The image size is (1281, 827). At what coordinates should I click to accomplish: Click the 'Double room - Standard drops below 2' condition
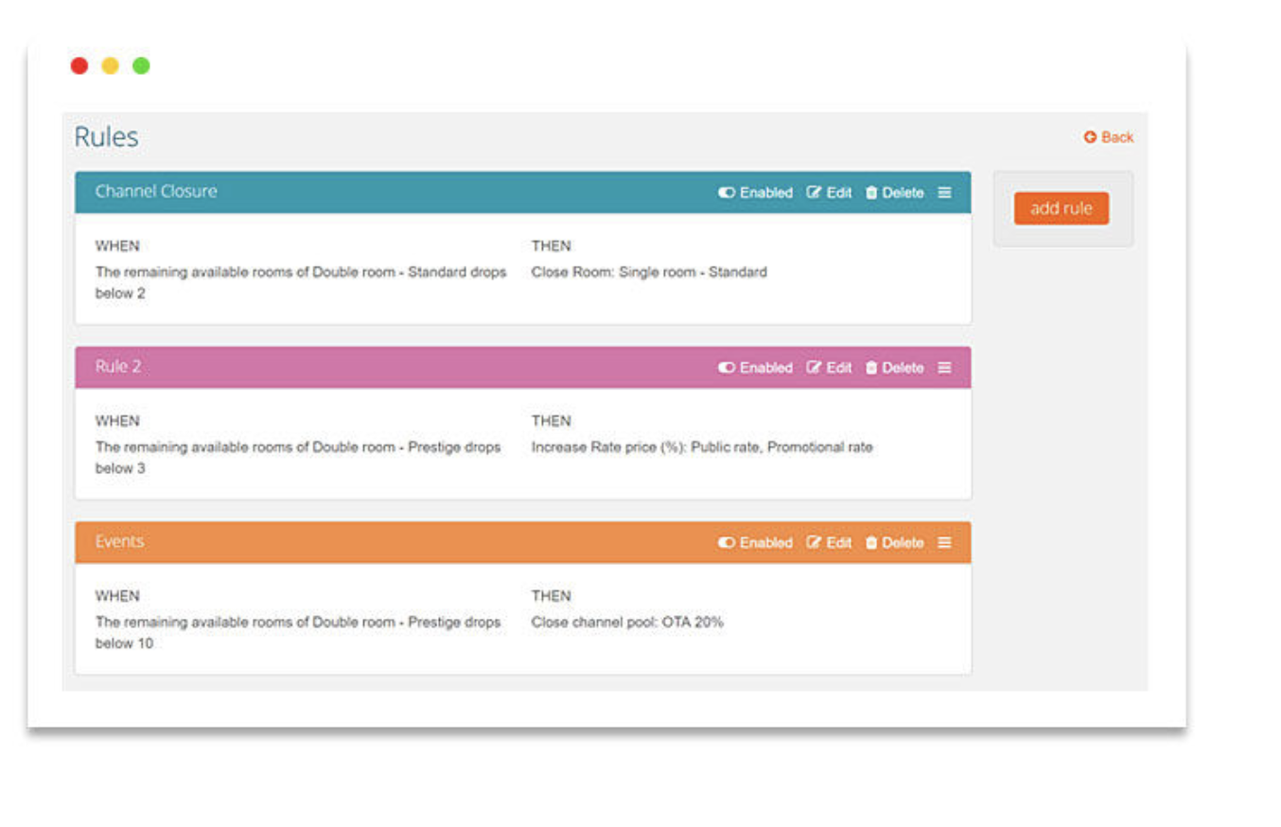[x=301, y=283]
